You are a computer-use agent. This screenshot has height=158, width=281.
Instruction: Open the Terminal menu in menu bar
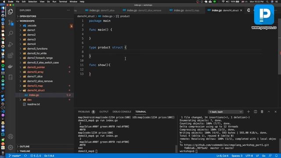[x=63, y=2]
